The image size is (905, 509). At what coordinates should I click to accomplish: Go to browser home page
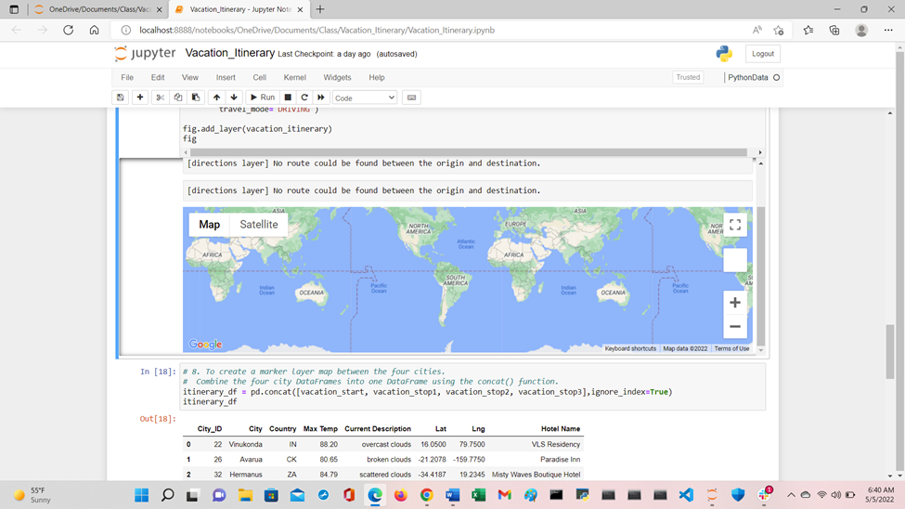(x=94, y=30)
